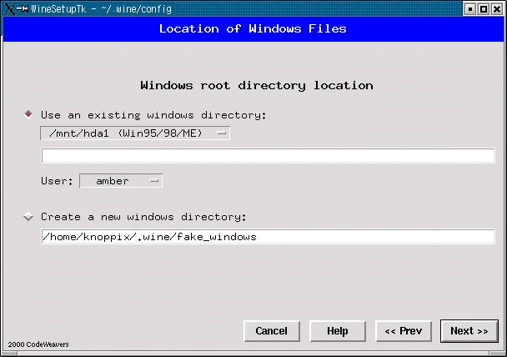Open Help for this wizard page
507x357 pixels.
coord(338,331)
